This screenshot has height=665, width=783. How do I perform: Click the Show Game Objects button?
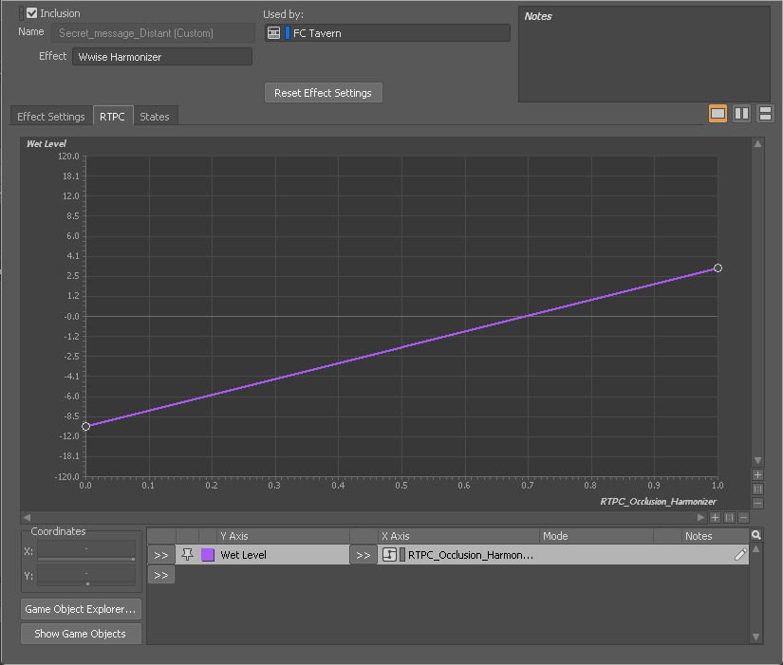click(x=81, y=634)
